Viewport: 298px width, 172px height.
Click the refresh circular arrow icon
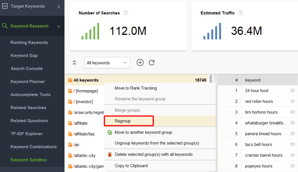(152, 62)
